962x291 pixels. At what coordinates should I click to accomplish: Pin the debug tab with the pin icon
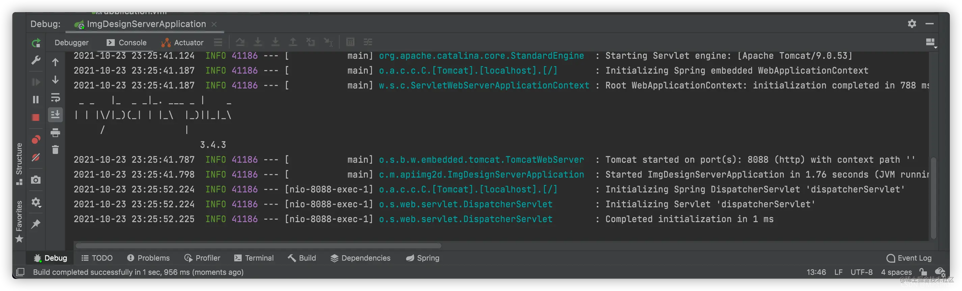36,224
